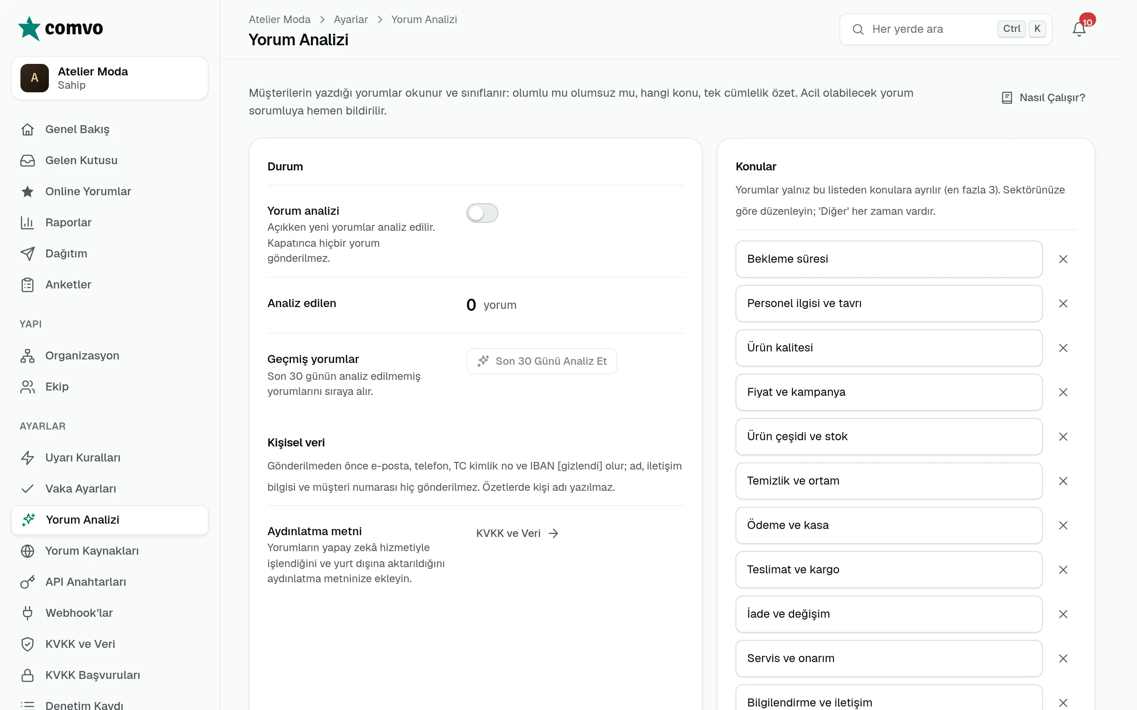This screenshot has height=710, width=1137.
Task: Click the Nasıl Çalışır book icon
Action: (1007, 98)
